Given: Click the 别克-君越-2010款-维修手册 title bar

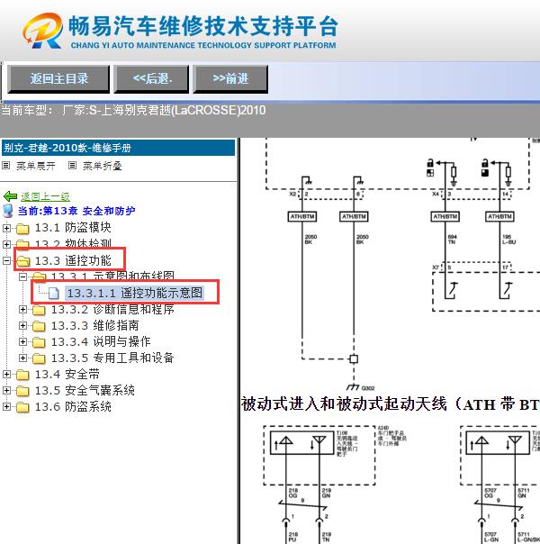Looking at the screenshot, I should [118, 148].
